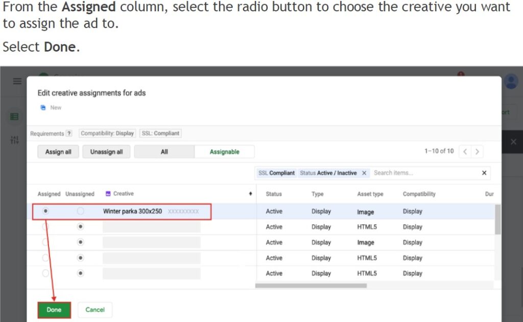Click the SSL: Compliant requirement chip
This screenshot has width=523, height=322.
160,133
